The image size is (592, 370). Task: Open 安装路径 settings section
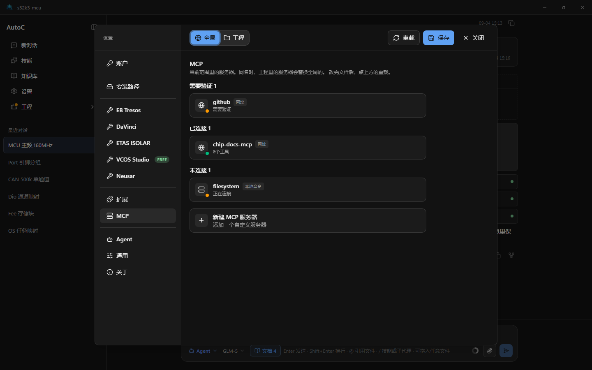click(138, 87)
